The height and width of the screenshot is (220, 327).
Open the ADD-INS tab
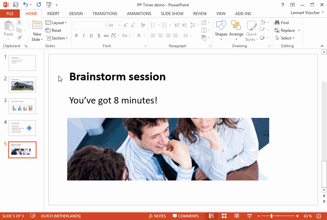(243, 13)
